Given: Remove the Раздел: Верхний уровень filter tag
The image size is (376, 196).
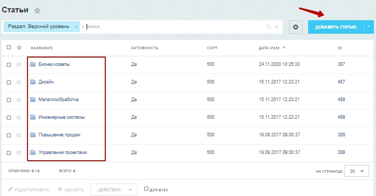Looking at the screenshot, I should [76, 26].
